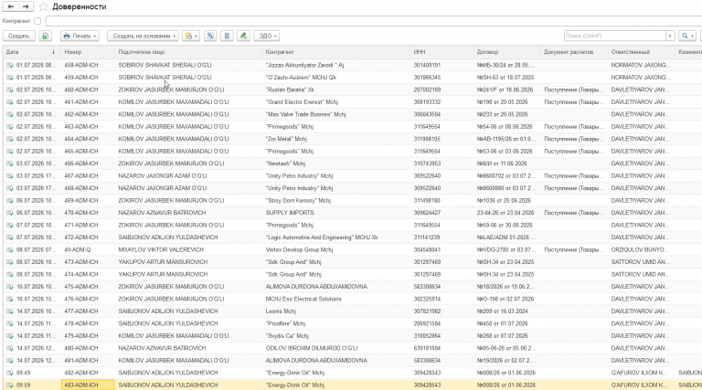This screenshot has width=702, height=390.
Task: Click the copy-document icon next to Создать
Action: (45, 36)
